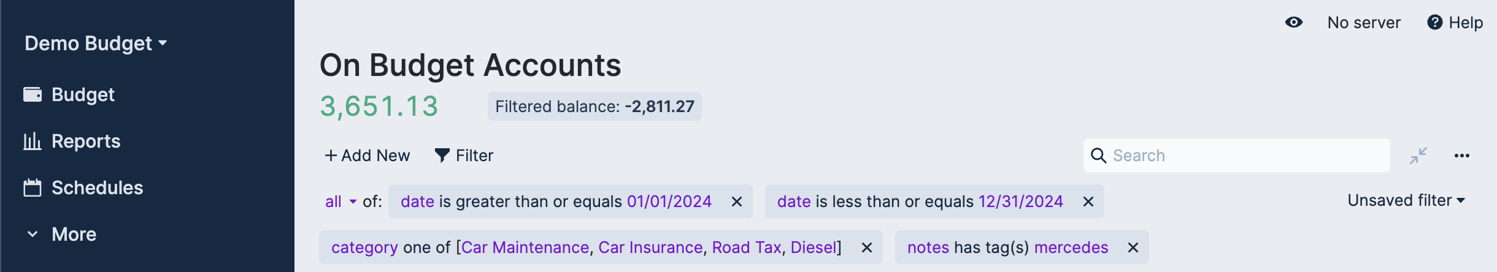Change the 'all' conditions dropdown
1497x272 pixels.
341,202
